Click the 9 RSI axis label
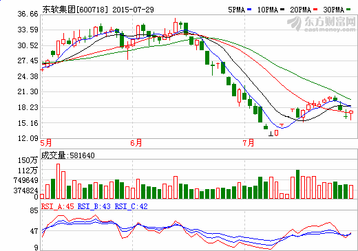Screen dimensions: 358x251 click(x=36, y=248)
